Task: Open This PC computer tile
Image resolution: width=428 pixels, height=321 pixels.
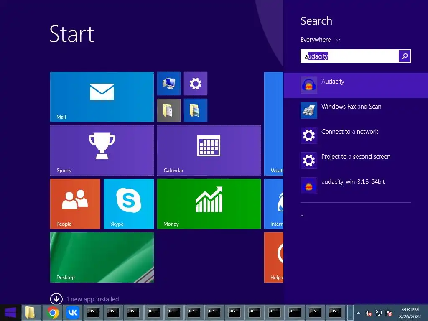Action: tap(169, 84)
